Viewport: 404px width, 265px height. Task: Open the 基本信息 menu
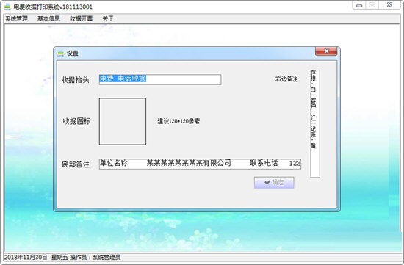48,18
